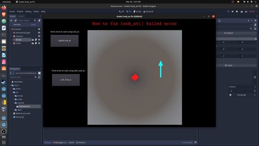The height and width of the screenshot is (146, 259).
Task: Open the Debug menu
Action: click(x=28, y=12)
